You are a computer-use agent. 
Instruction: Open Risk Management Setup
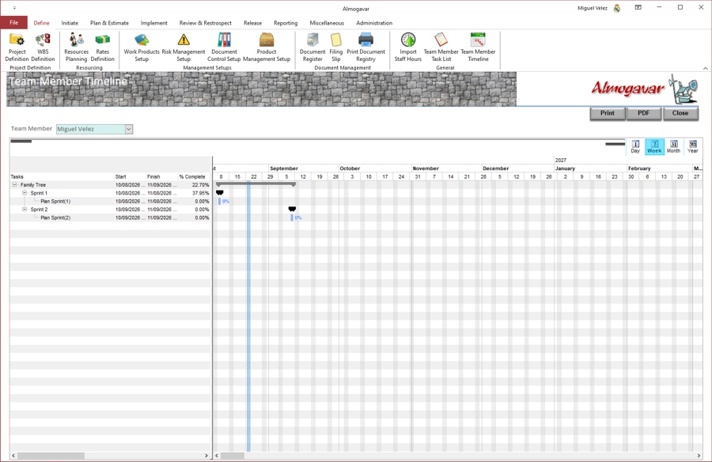(x=184, y=47)
